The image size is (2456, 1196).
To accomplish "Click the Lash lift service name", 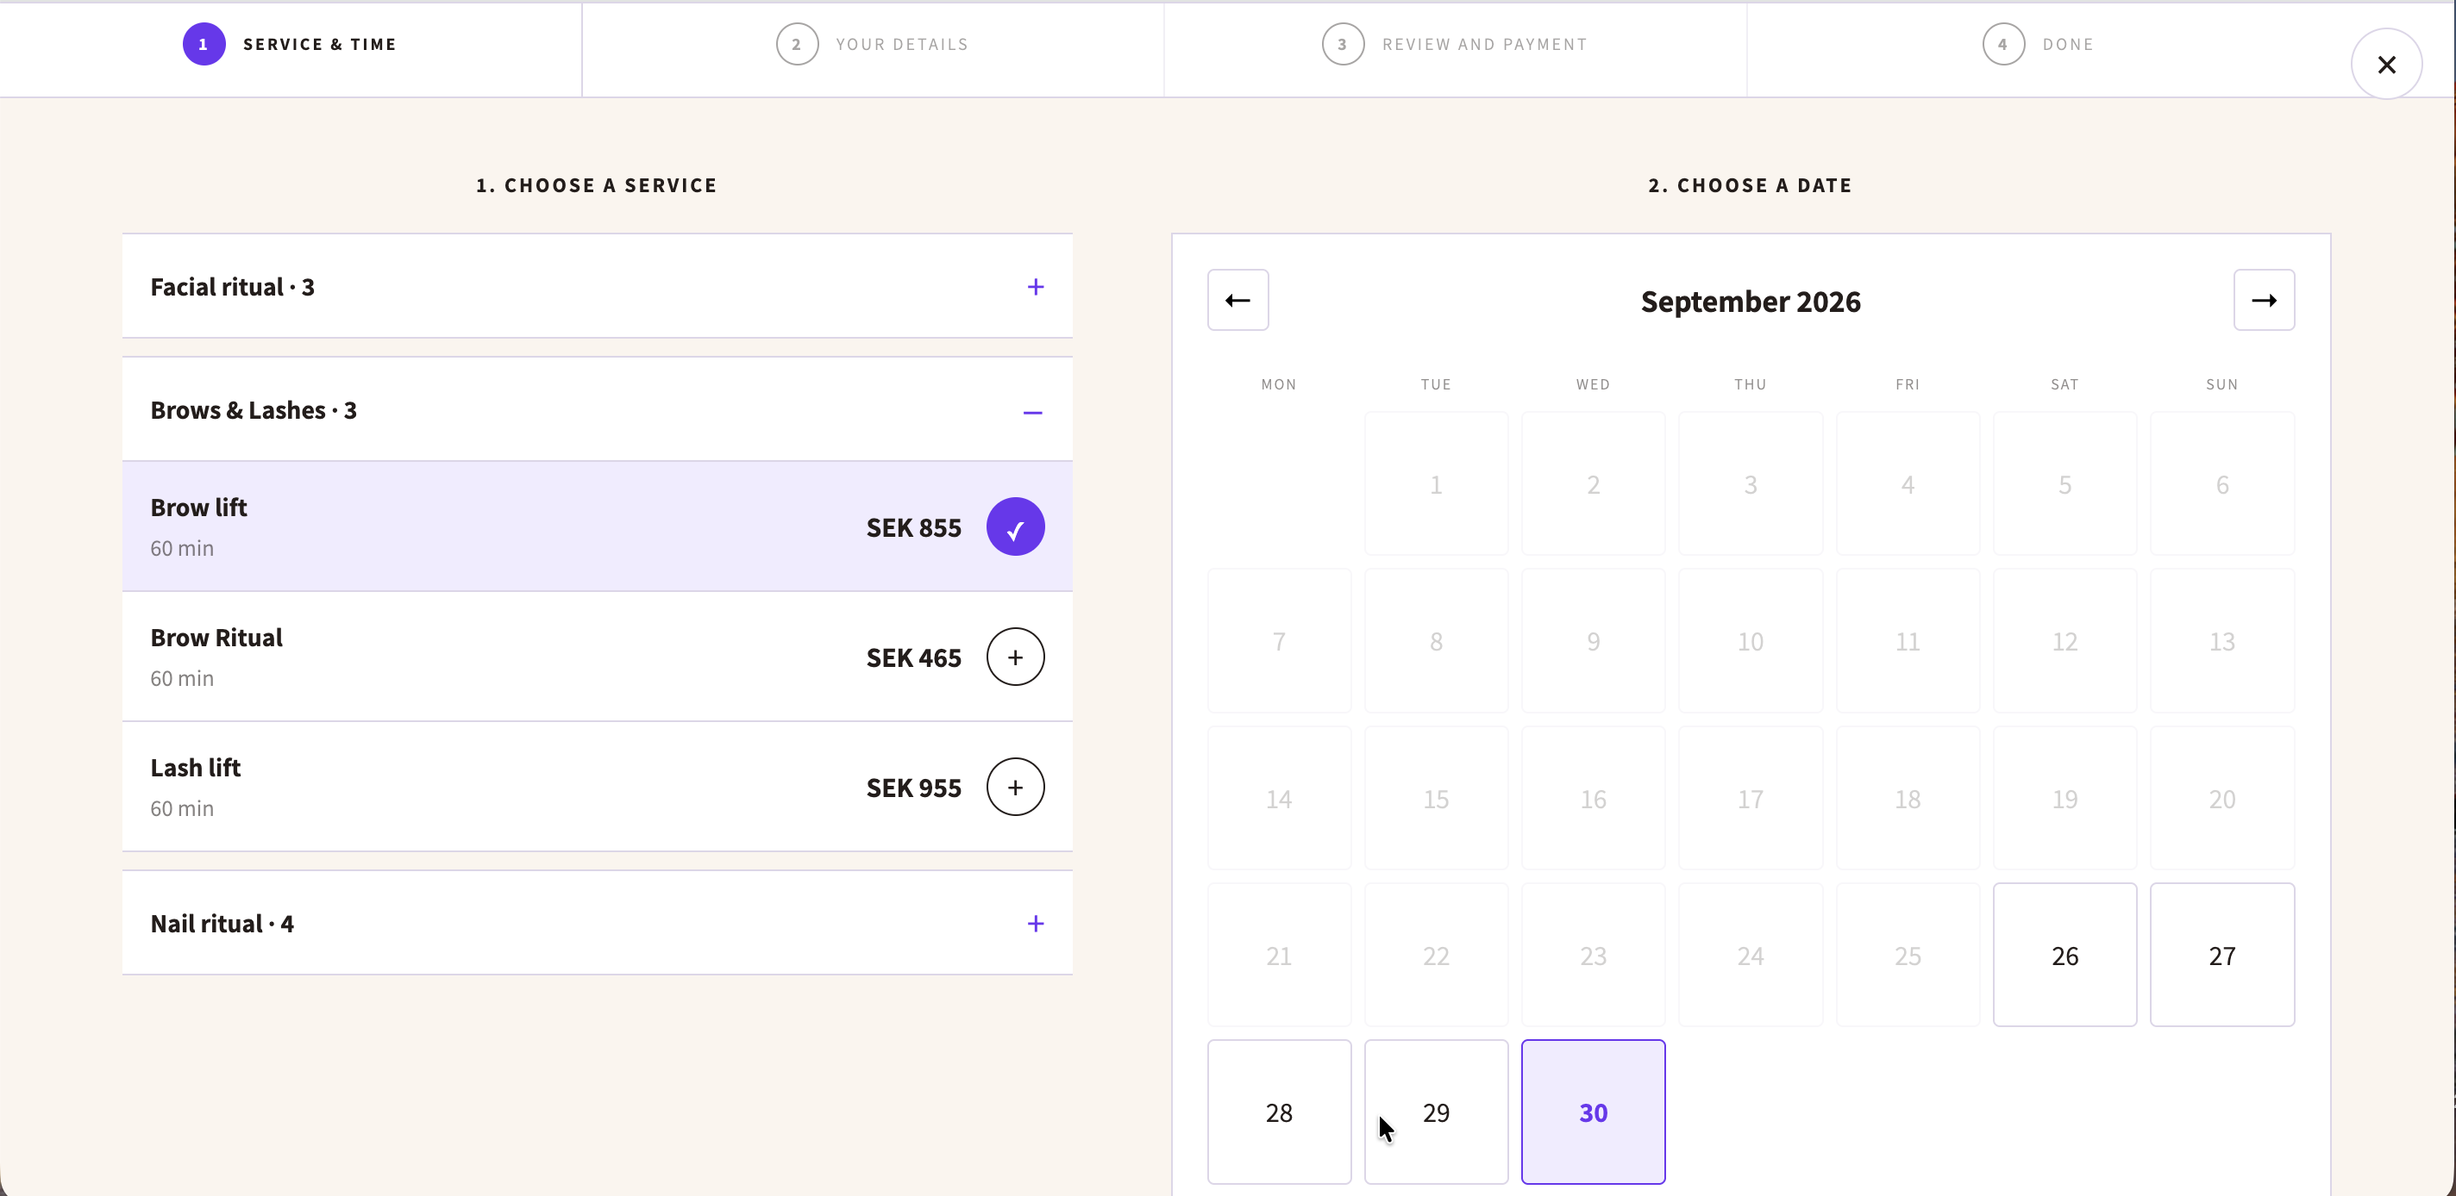I will click(196, 767).
